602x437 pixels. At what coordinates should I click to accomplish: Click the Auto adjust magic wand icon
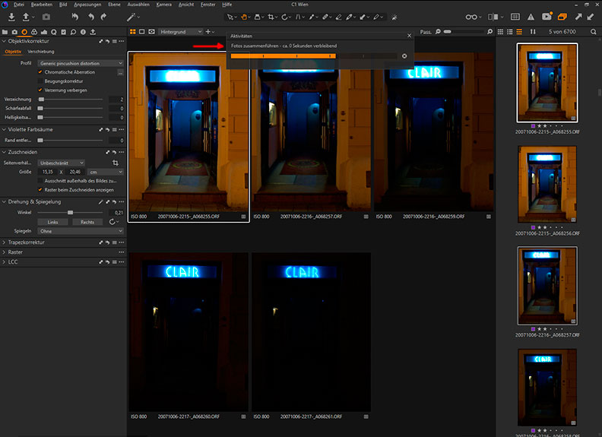[x=131, y=17]
